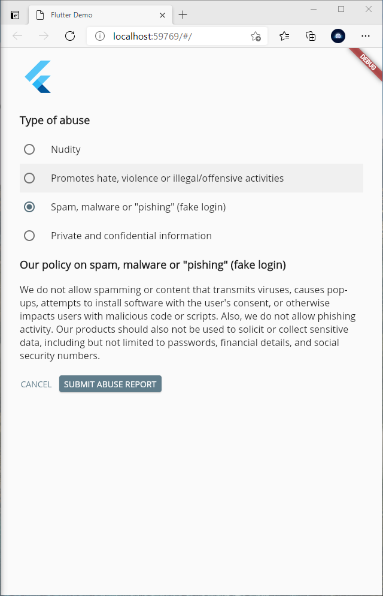383x596 pixels.
Task: Reload the page with the refresh icon
Action: click(x=70, y=36)
